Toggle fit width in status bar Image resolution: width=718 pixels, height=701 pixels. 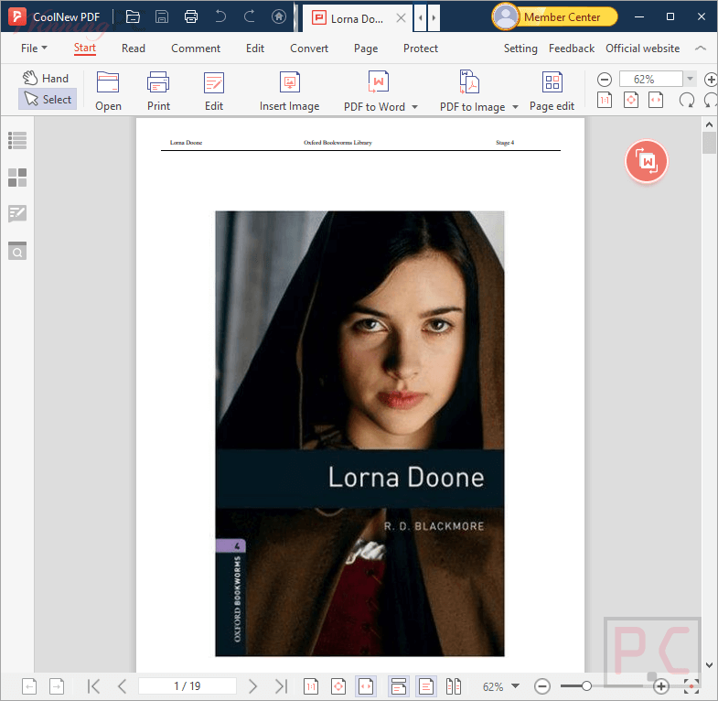366,686
